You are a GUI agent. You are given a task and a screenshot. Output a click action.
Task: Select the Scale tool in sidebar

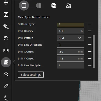point(6,14)
